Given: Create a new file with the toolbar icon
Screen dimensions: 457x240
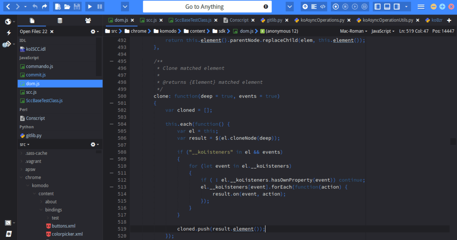Looking at the screenshot, I should pos(58,6).
